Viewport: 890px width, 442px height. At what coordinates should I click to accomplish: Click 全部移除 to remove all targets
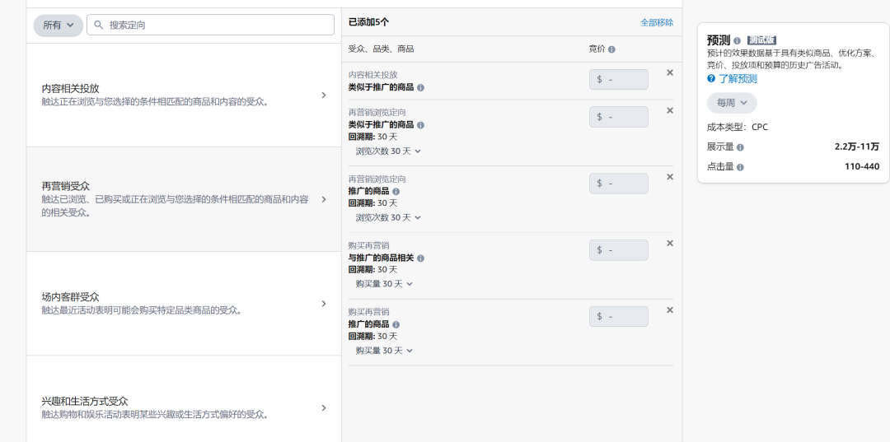tap(657, 23)
